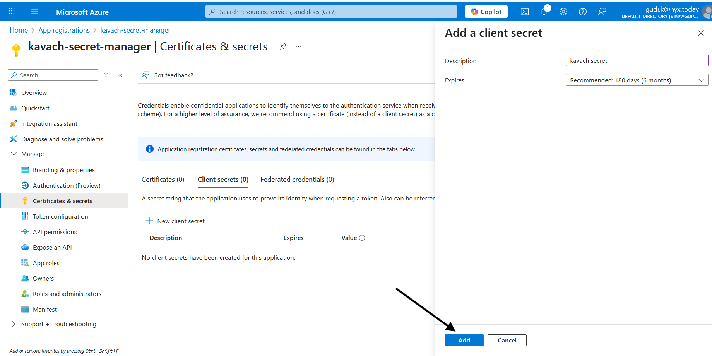
Task: Click the top resource search box
Action: (331, 12)
